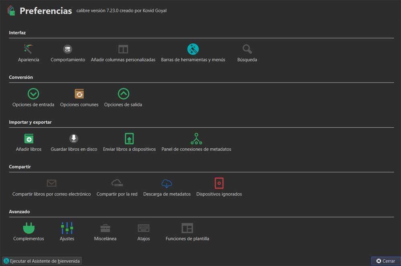
Task: Click the Búsqueda magnifier icon
Action: 247,49
